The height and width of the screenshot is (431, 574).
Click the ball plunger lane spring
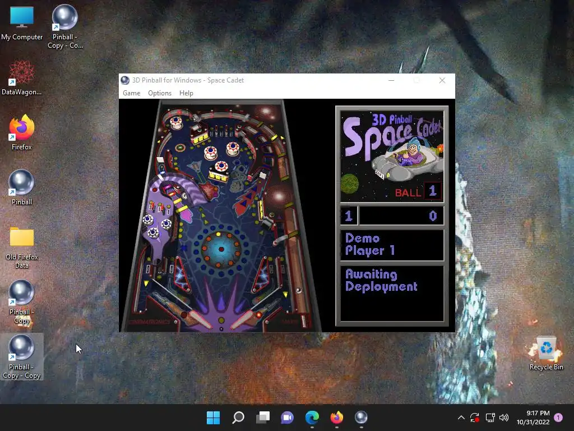303,320
